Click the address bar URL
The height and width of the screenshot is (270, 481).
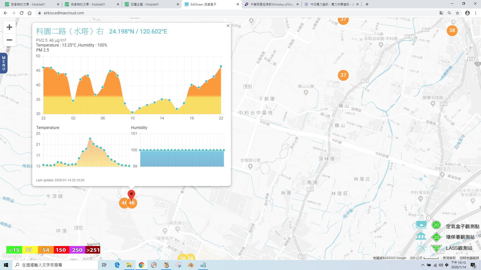pyautogui.click(x=64, y=13)
